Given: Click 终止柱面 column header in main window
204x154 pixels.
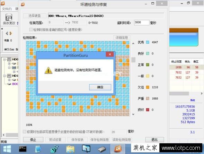Looking at the screenshot, I should 176,61.
